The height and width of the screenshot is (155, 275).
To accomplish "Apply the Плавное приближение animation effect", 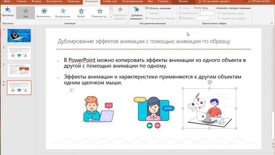I will (x=100, y=12).
